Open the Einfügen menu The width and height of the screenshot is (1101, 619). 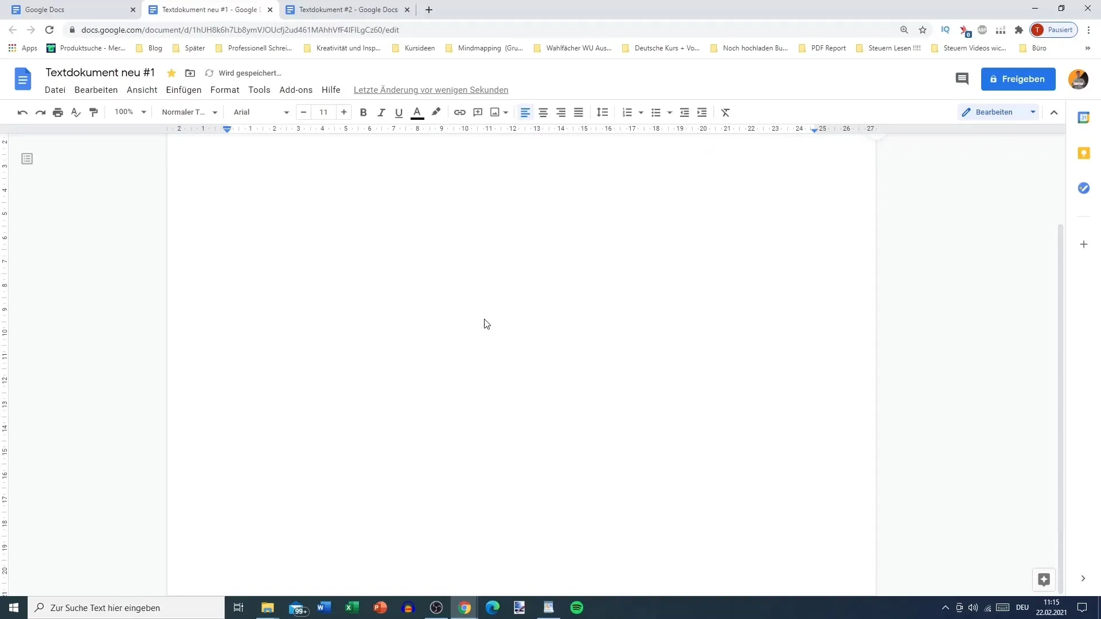pyautogui.click(x=183, y=90)
